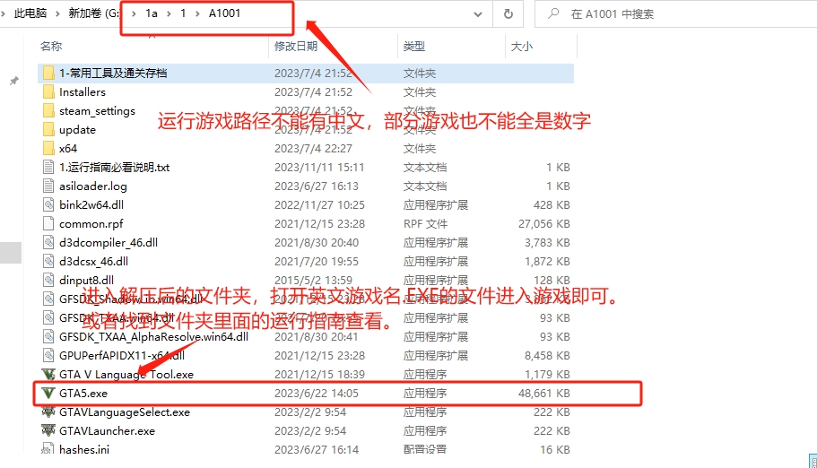The image size is (817, 468).
Task: Click the RPF 文件 type cell
Action: [425, 224]
